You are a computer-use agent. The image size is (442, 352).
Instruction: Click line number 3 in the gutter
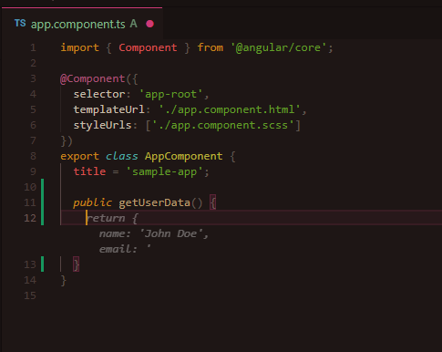pyautogui.click(x=33, y=78)
